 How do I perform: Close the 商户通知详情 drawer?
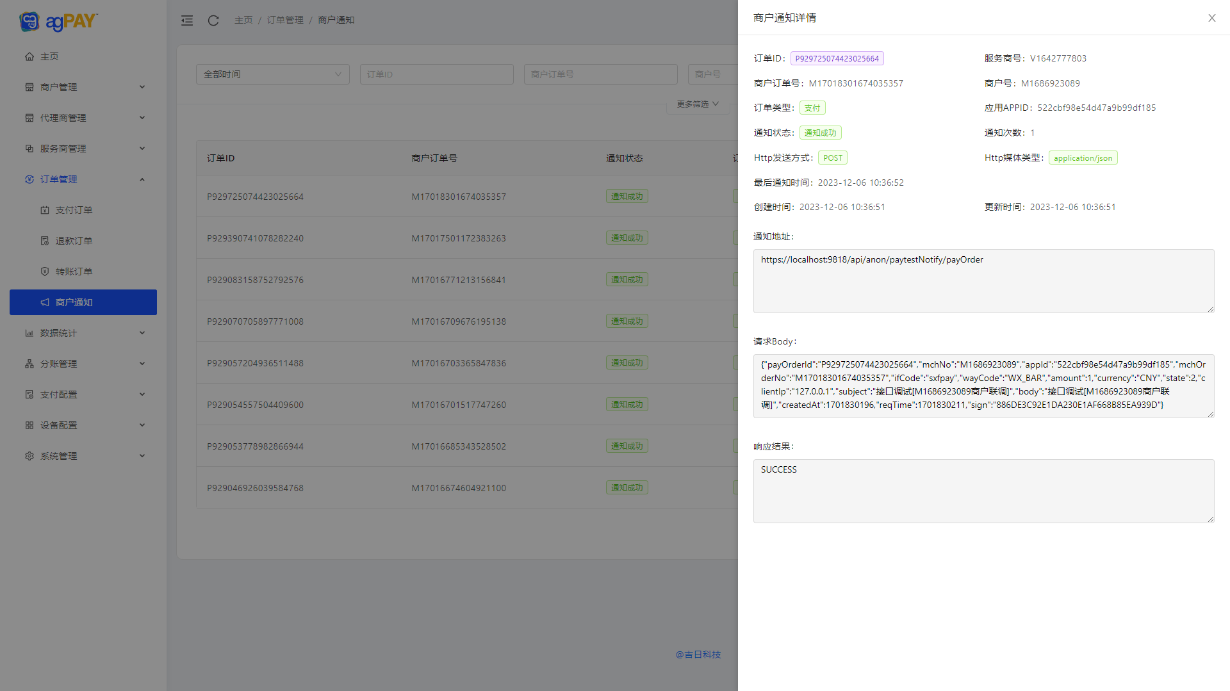(1211, 18)
